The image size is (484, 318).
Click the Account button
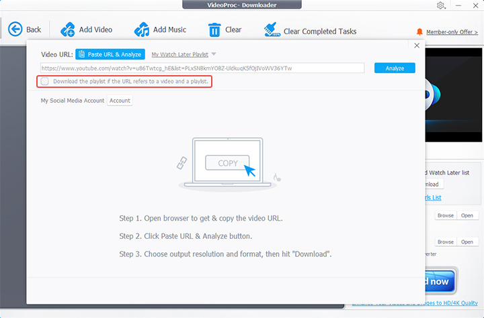coord(120,101)
